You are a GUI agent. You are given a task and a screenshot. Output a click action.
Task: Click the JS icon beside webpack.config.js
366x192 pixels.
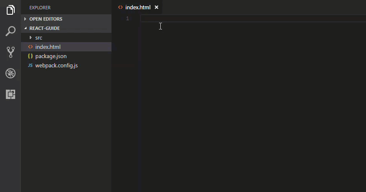click(30, 65)
